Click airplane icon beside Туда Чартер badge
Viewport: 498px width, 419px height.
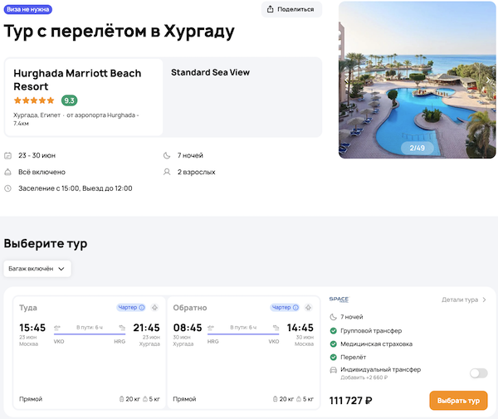coord(154,307)
